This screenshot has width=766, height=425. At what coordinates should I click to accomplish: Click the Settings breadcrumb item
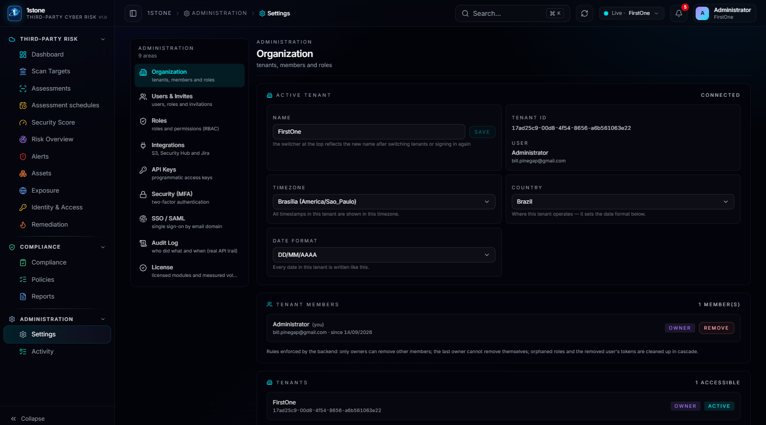pos(275,13)
